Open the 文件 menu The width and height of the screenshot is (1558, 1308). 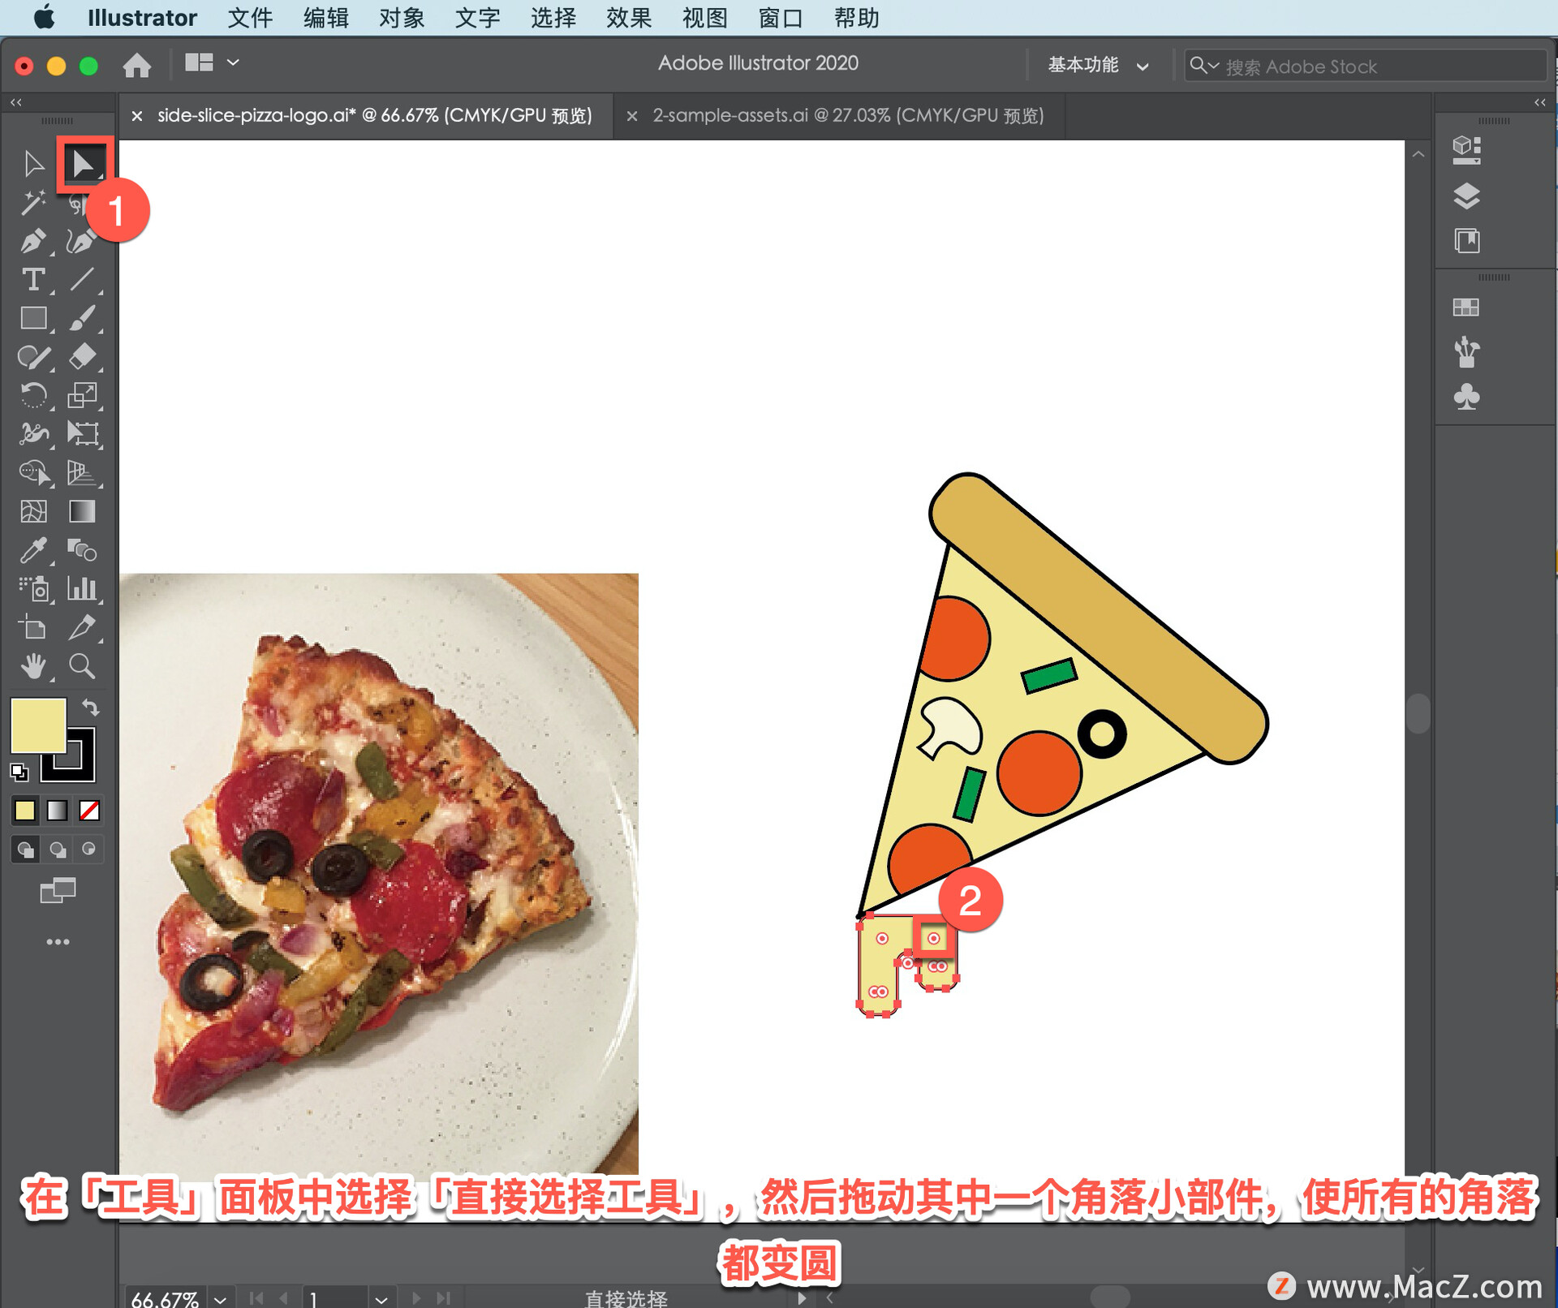[x=250, y=18]
